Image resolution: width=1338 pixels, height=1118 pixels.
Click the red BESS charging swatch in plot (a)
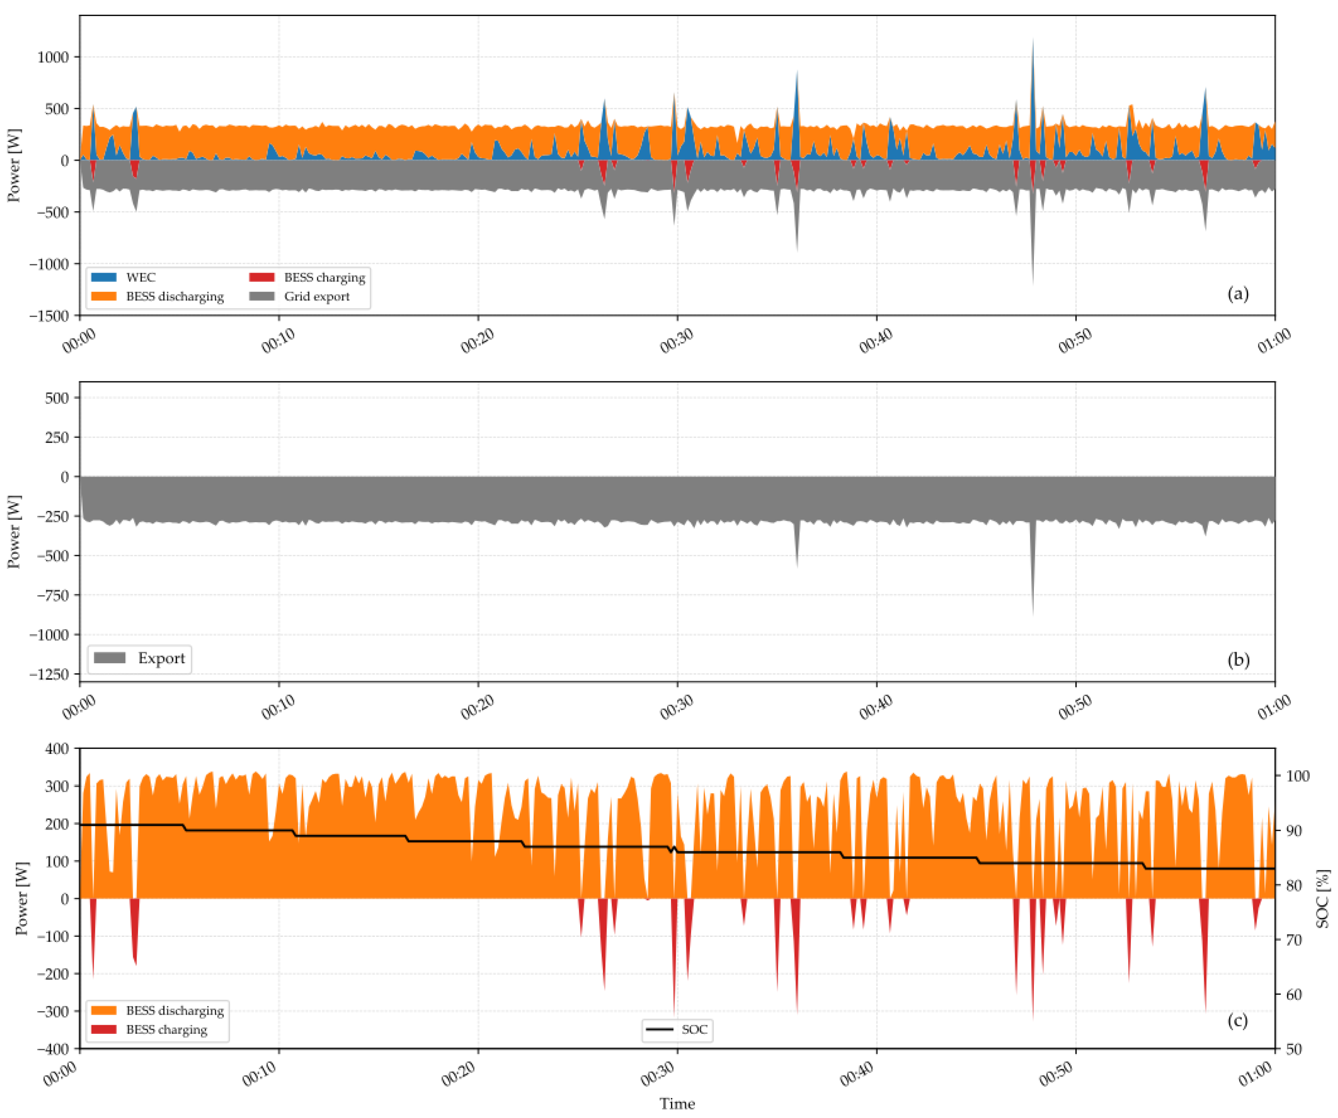(x=262, y=278)
